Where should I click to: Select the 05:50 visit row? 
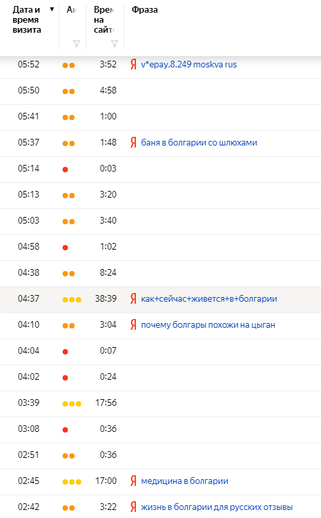[160, 91]
